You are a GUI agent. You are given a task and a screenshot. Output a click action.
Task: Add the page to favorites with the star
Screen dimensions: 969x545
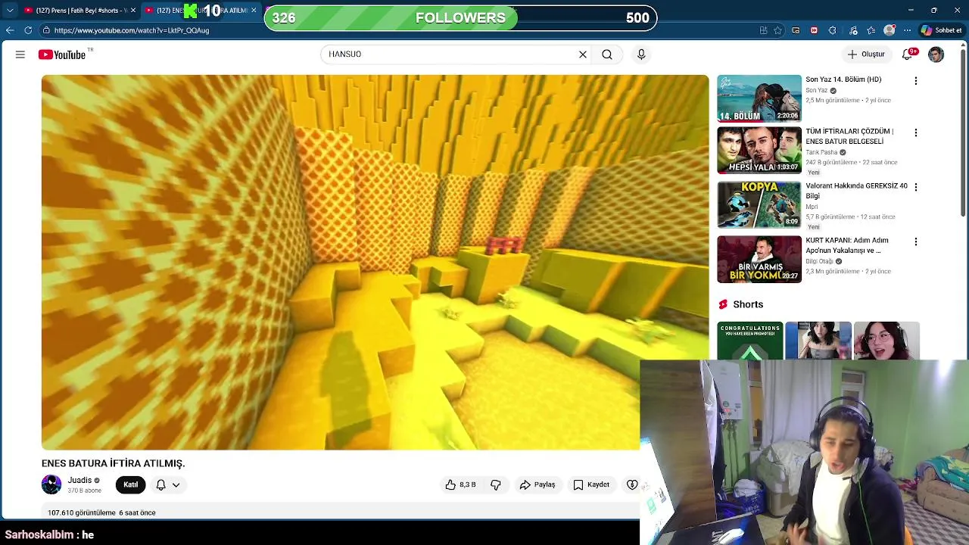click(x=777, y=30)
